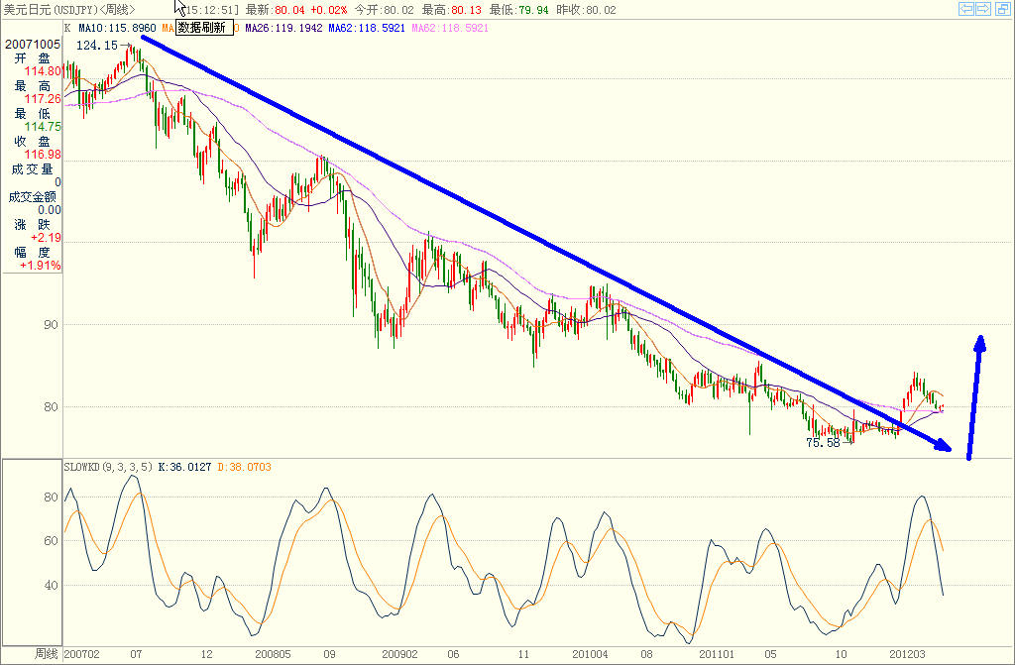
Task: Click the 200702 date axis label
Action: coord(81,654)
